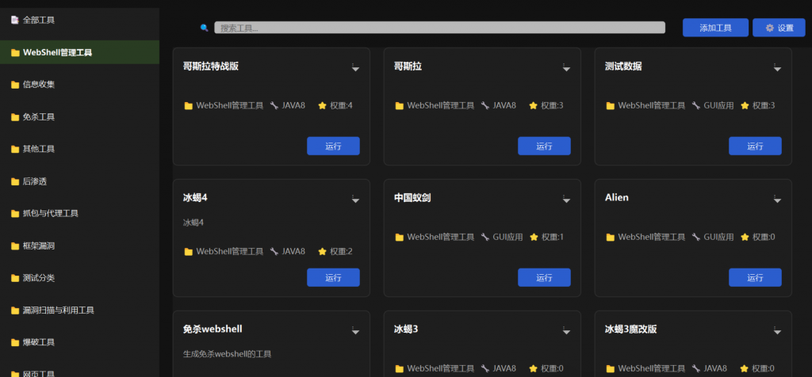This screenshot has height=377, width=812.
Task: Expand the 冰蝎3 card menu arrow
Action: point(566,330)
